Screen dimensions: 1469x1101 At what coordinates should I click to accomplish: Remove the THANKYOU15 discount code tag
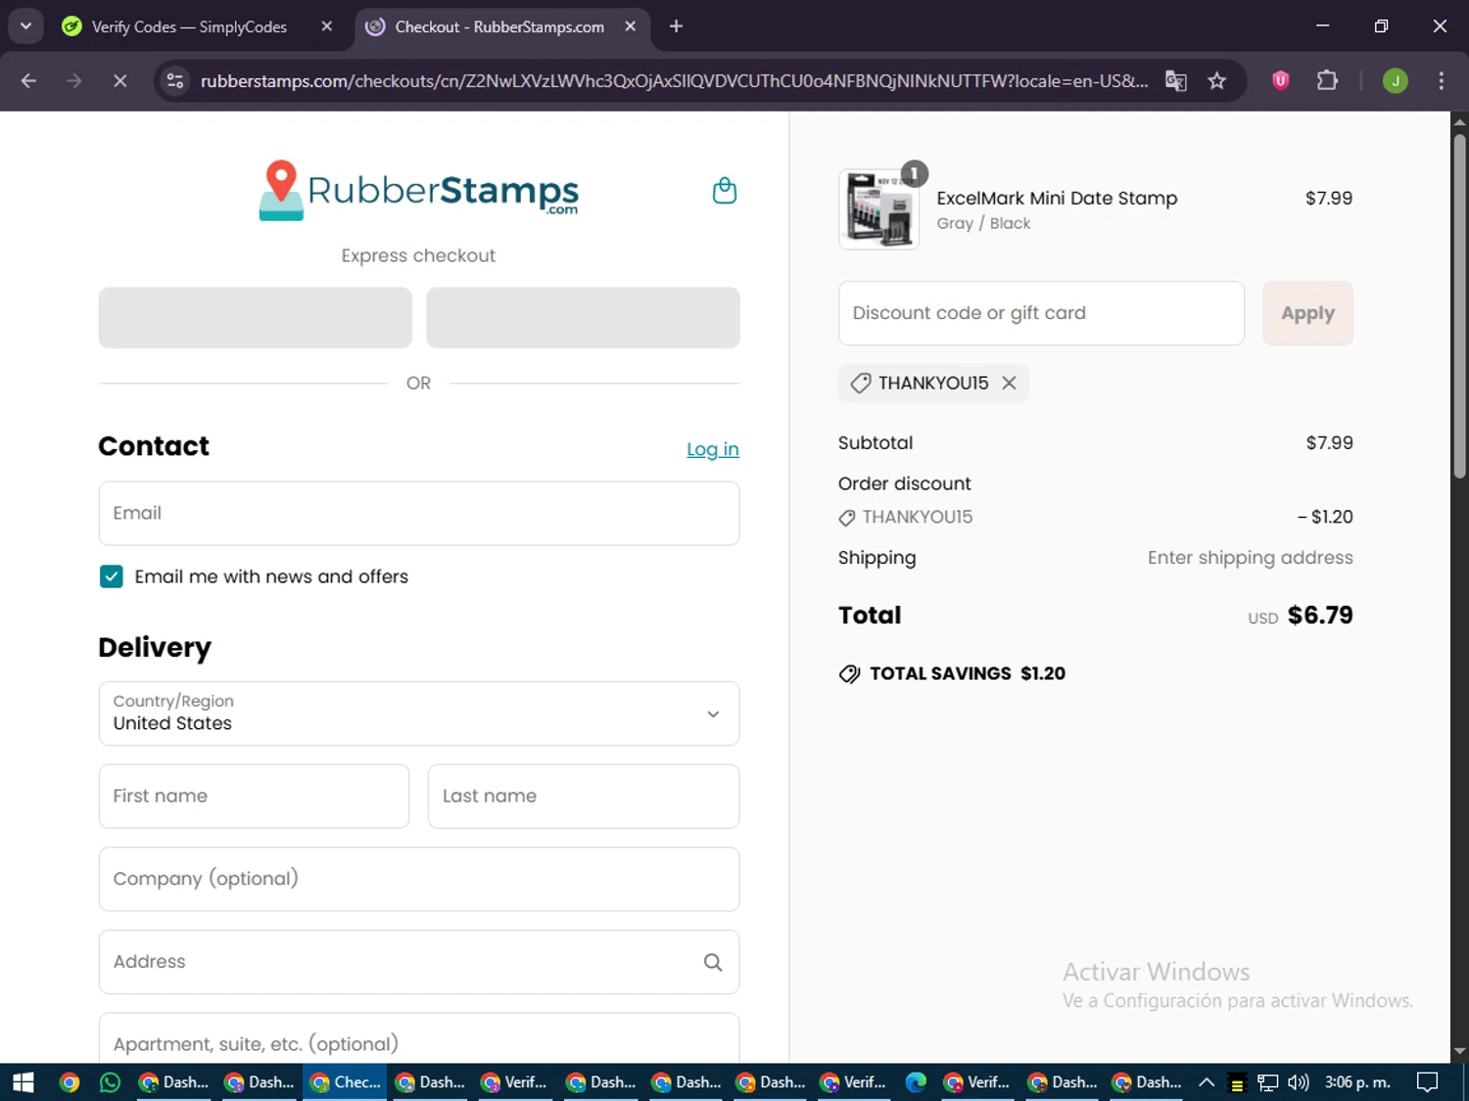[1009, 383]
